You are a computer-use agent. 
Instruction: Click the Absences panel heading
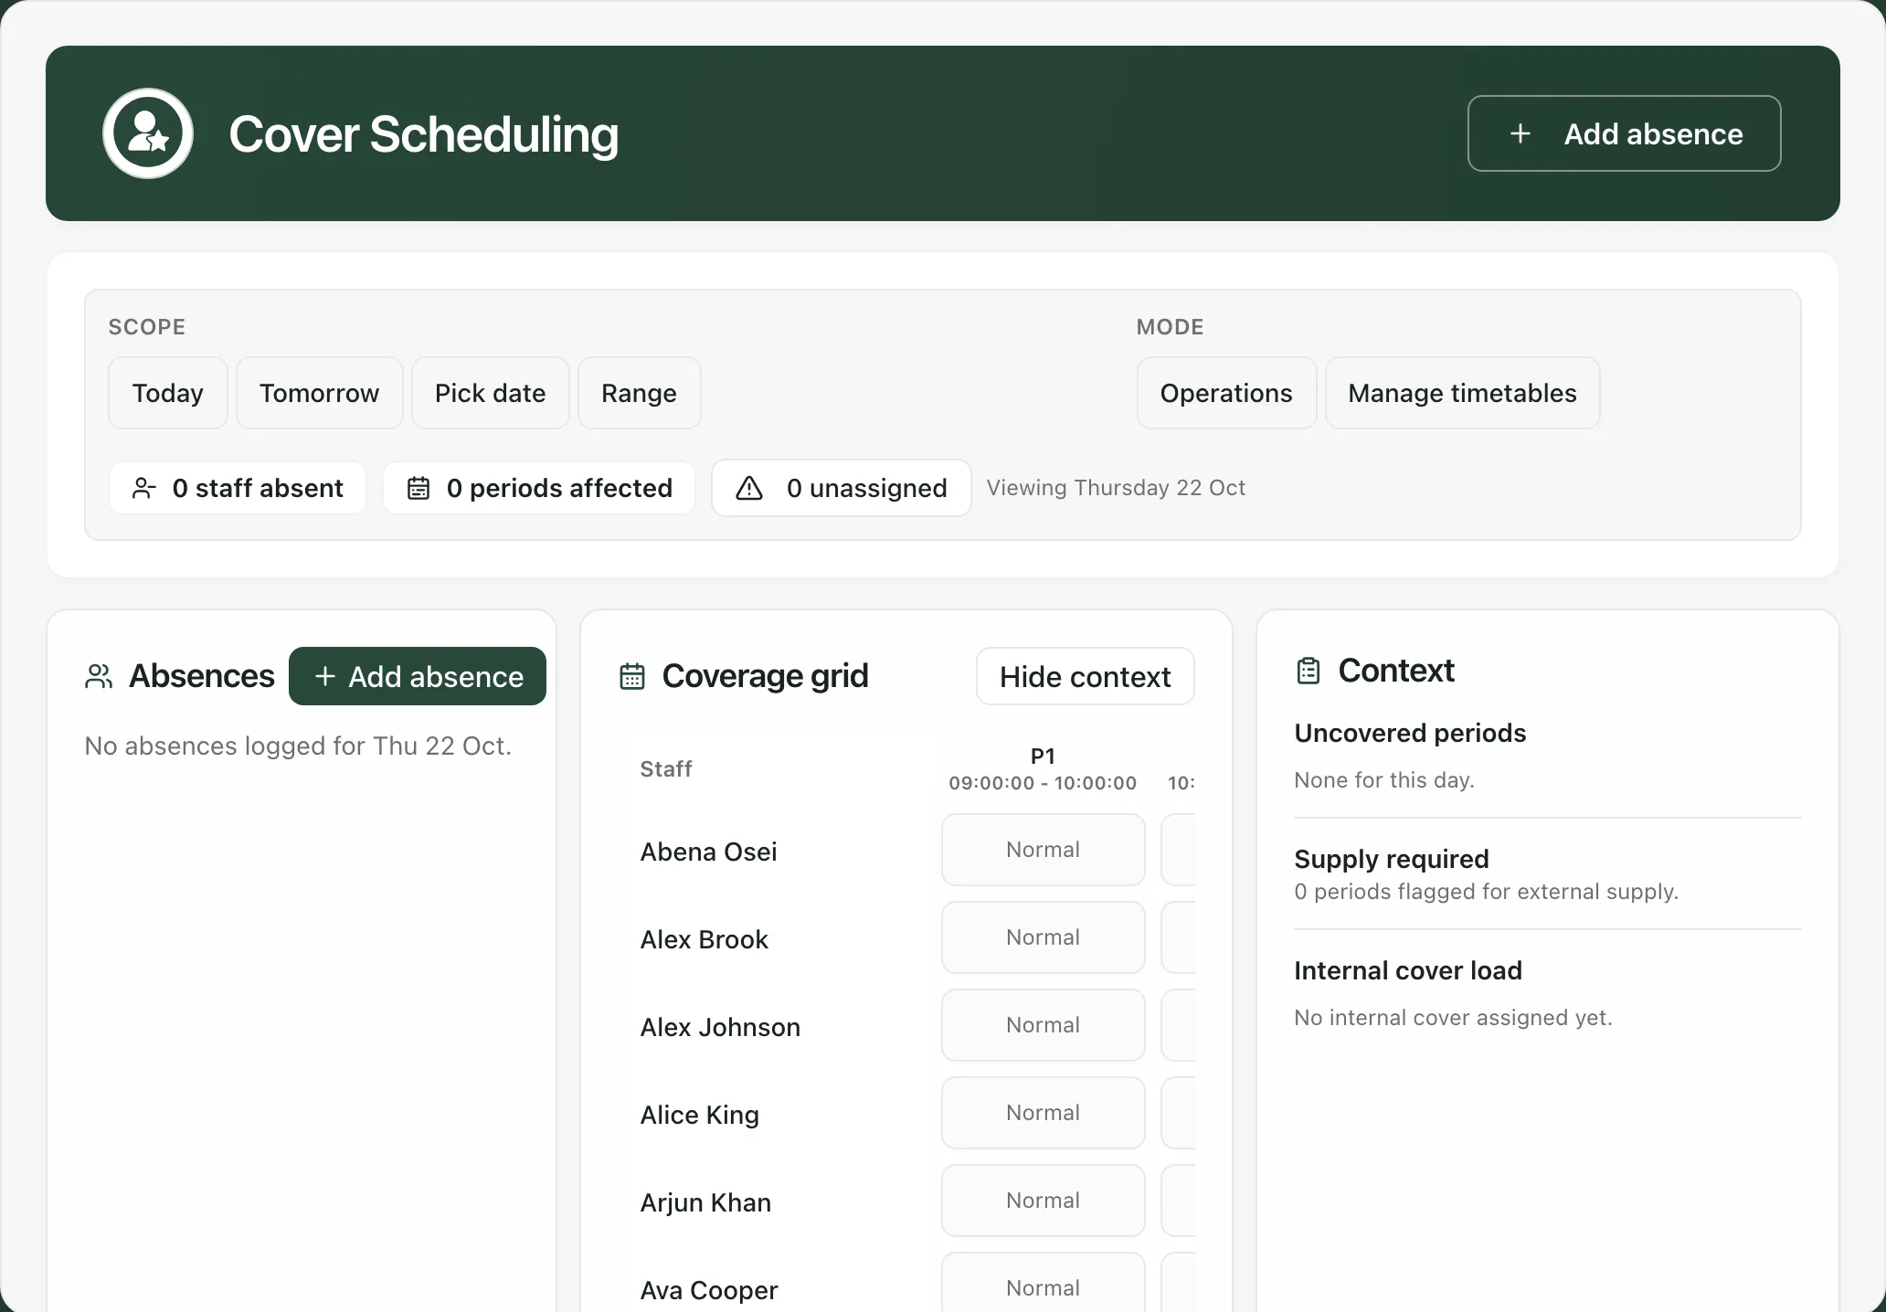pos(202,676)
